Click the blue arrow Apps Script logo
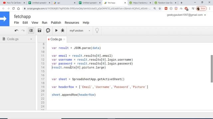 pyautogui.click(x=5, y=19)
